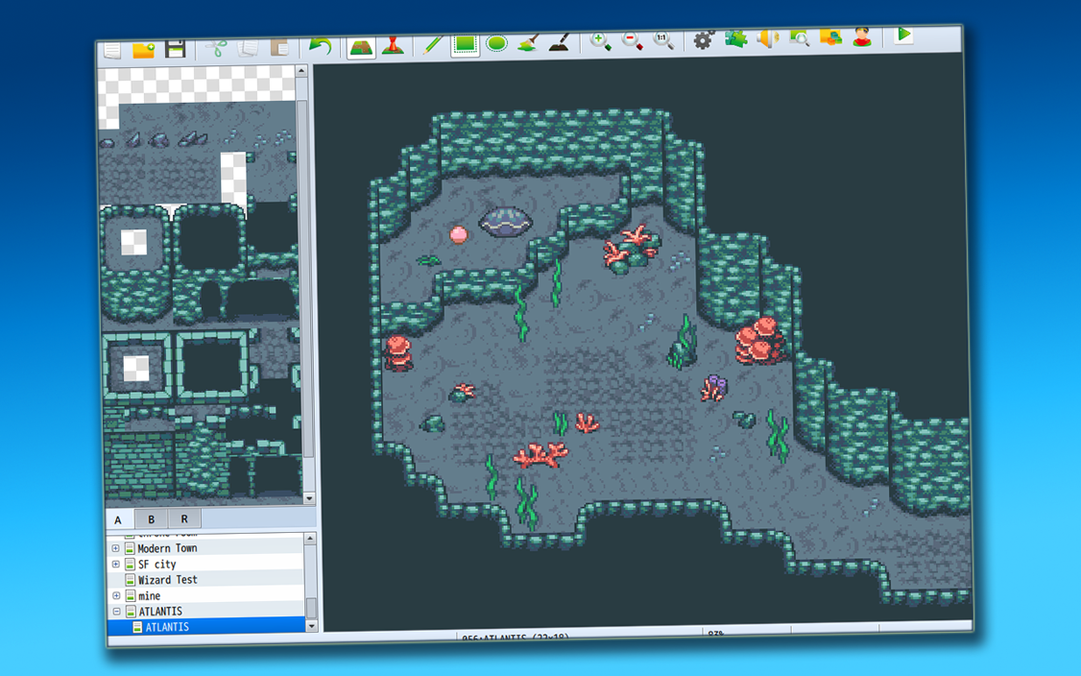Expand the SF city map node

[x=116, y=564]
